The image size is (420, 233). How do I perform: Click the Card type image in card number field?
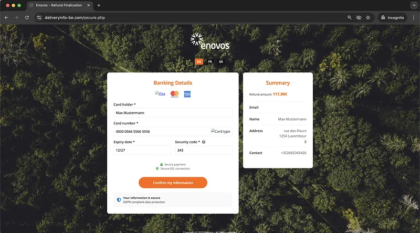coord(220,131)
